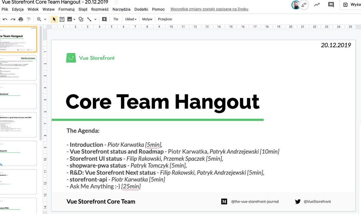Select the Meet the core teams thumbnail

tap(18, 68)
